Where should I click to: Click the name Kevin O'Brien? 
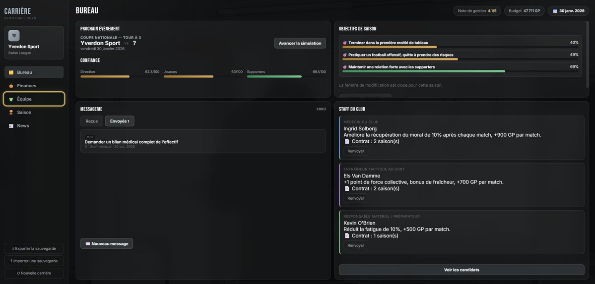click(x=359, y=223)
